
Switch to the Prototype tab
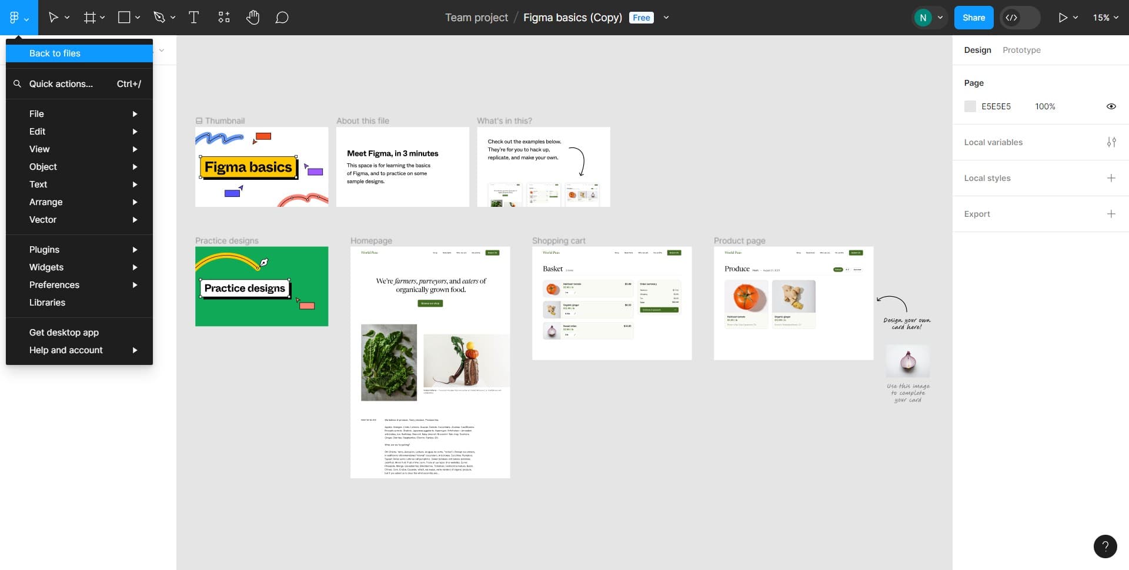click(1021, 50)
